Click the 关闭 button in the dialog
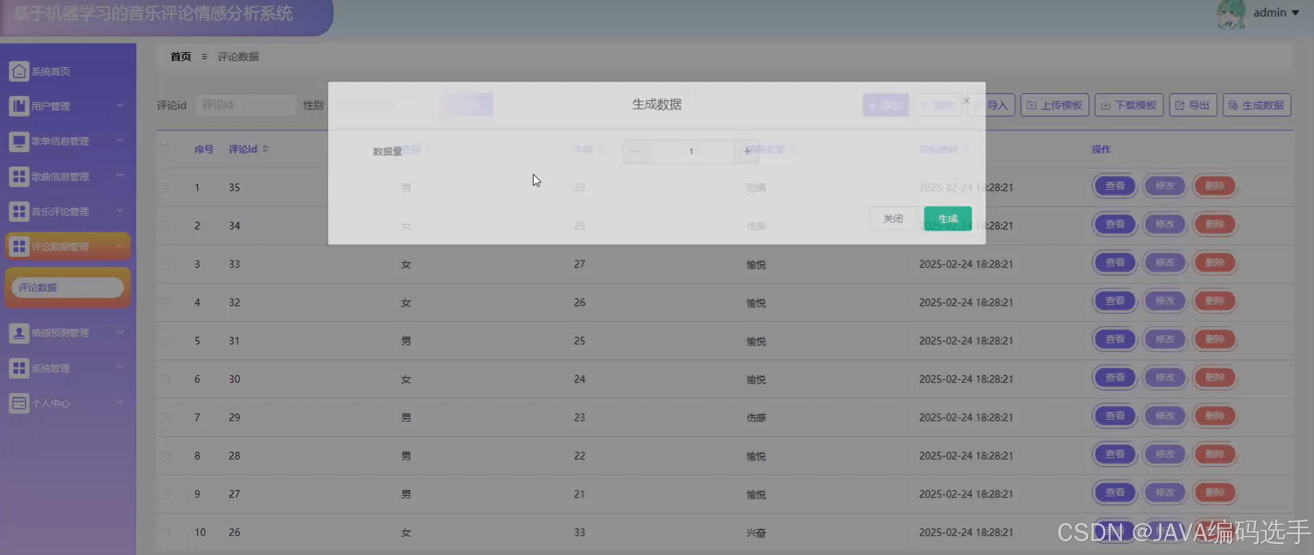The image size is (1314, 555). click(893, 219)
